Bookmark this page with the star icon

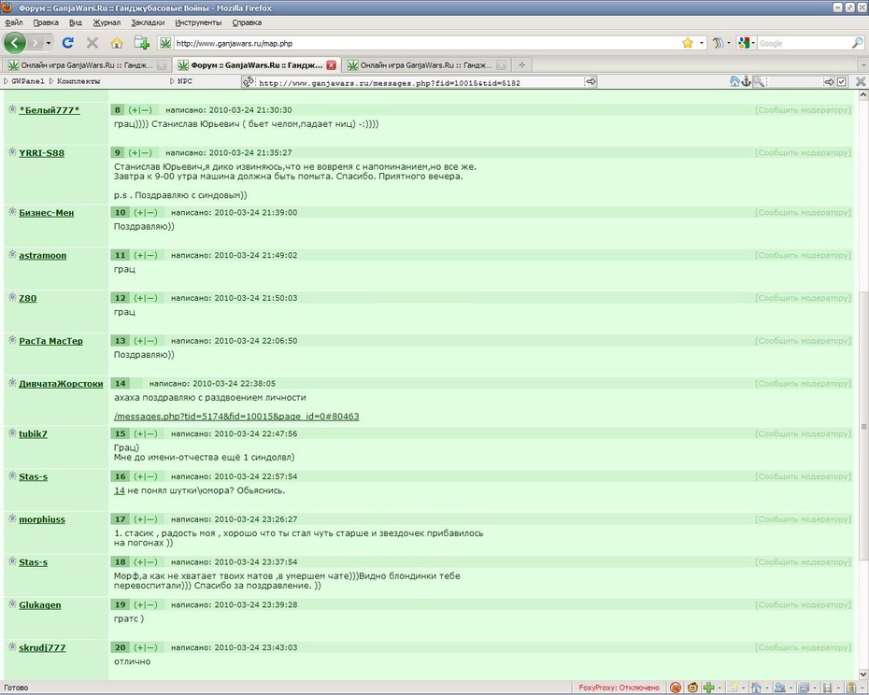(x=687, y=43)
